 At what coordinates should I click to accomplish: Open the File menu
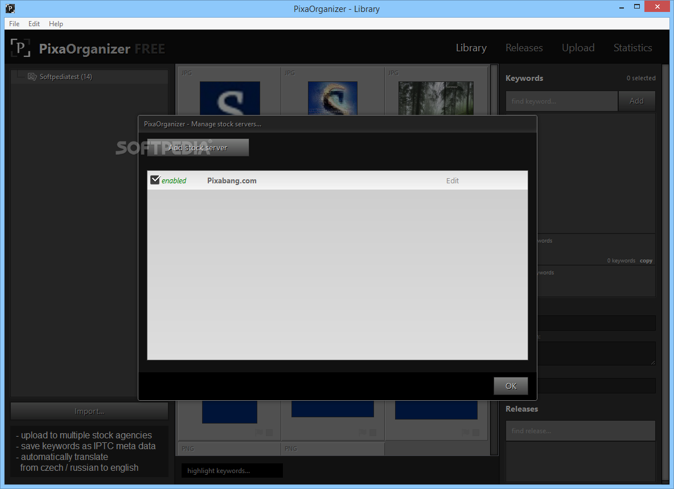click(x=14, y=24)
